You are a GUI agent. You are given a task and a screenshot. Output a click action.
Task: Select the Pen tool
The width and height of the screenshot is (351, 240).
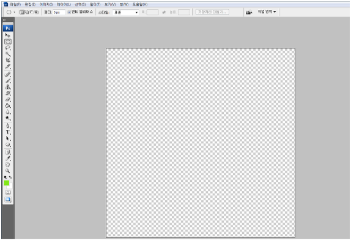coord(8,126)
